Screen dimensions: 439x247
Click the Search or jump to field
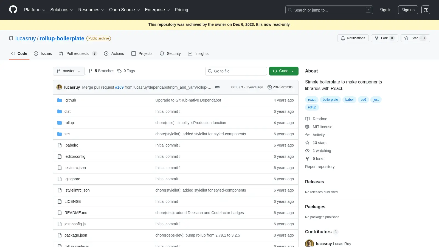pos(329,10)
